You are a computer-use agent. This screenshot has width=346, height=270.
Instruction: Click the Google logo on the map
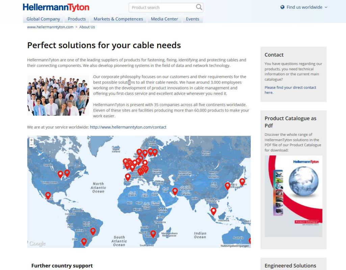click(36, 243)
